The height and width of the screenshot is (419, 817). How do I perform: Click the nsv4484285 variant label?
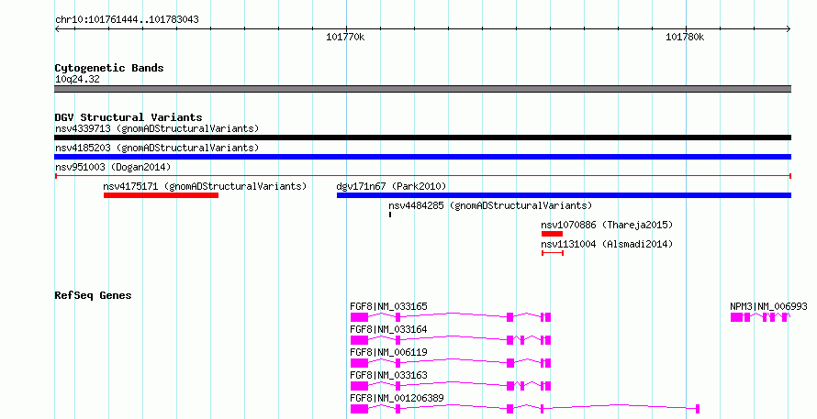tap(490, 205)
